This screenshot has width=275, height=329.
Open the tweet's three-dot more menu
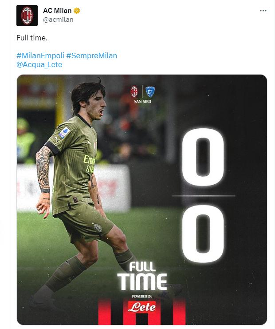pos(263,11)
